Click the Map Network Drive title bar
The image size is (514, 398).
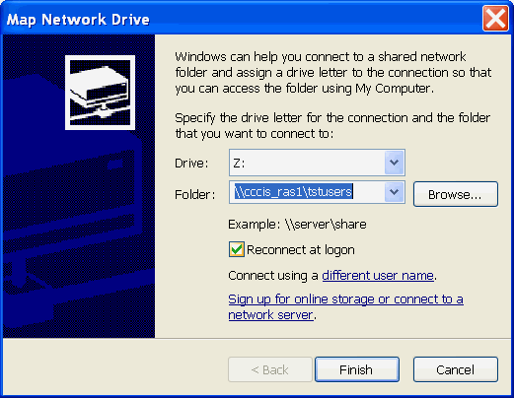pyautogui.click(x=242, y=19)
